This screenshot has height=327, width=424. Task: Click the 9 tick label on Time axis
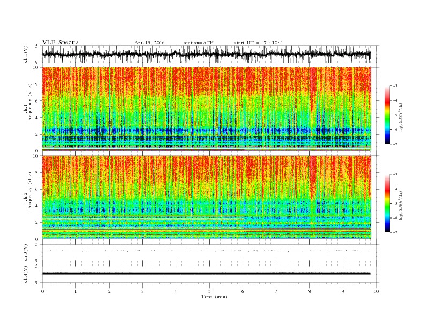(343, 291)
